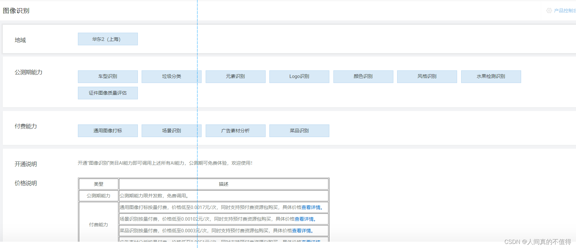The image size is (576, 248).
Task: Click the 广告素材分析 button
Action: pyautogui.click(x=236, y=131)
